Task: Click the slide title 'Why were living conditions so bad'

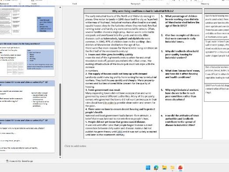Action: coord(143,11)
